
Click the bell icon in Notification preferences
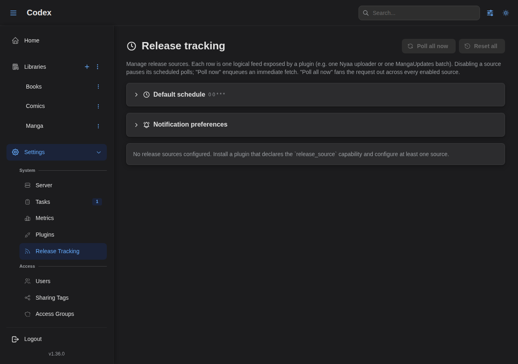pos(146,125)
